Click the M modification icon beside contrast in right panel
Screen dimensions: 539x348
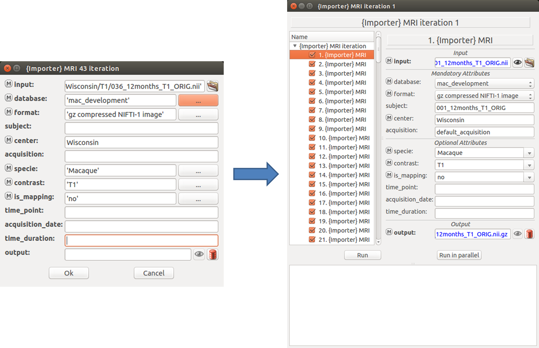point(389,163)
